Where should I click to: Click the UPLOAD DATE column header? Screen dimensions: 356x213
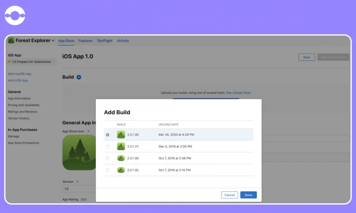(x=168, y=125)
